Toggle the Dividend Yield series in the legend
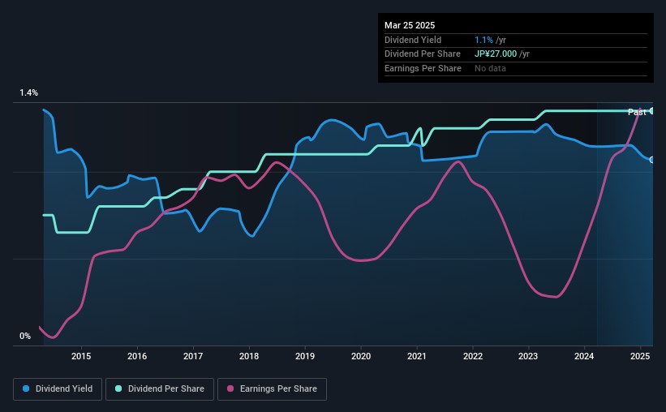The image size is (666, 412). point(58,389)
